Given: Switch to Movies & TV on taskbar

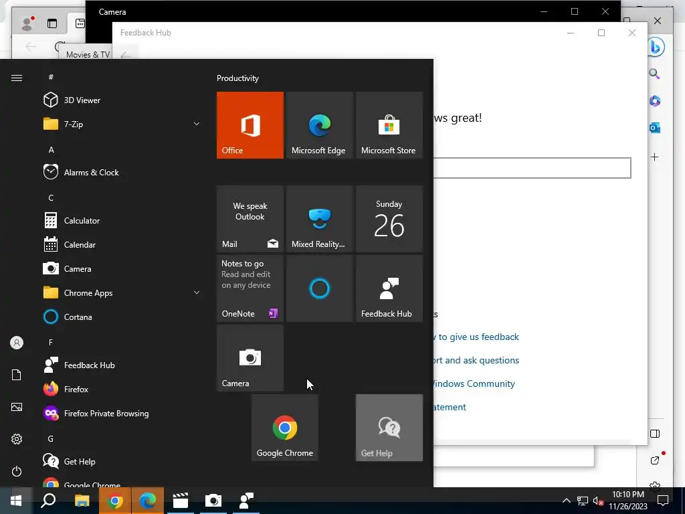Looking at the screenshot, I should (181, 501).
